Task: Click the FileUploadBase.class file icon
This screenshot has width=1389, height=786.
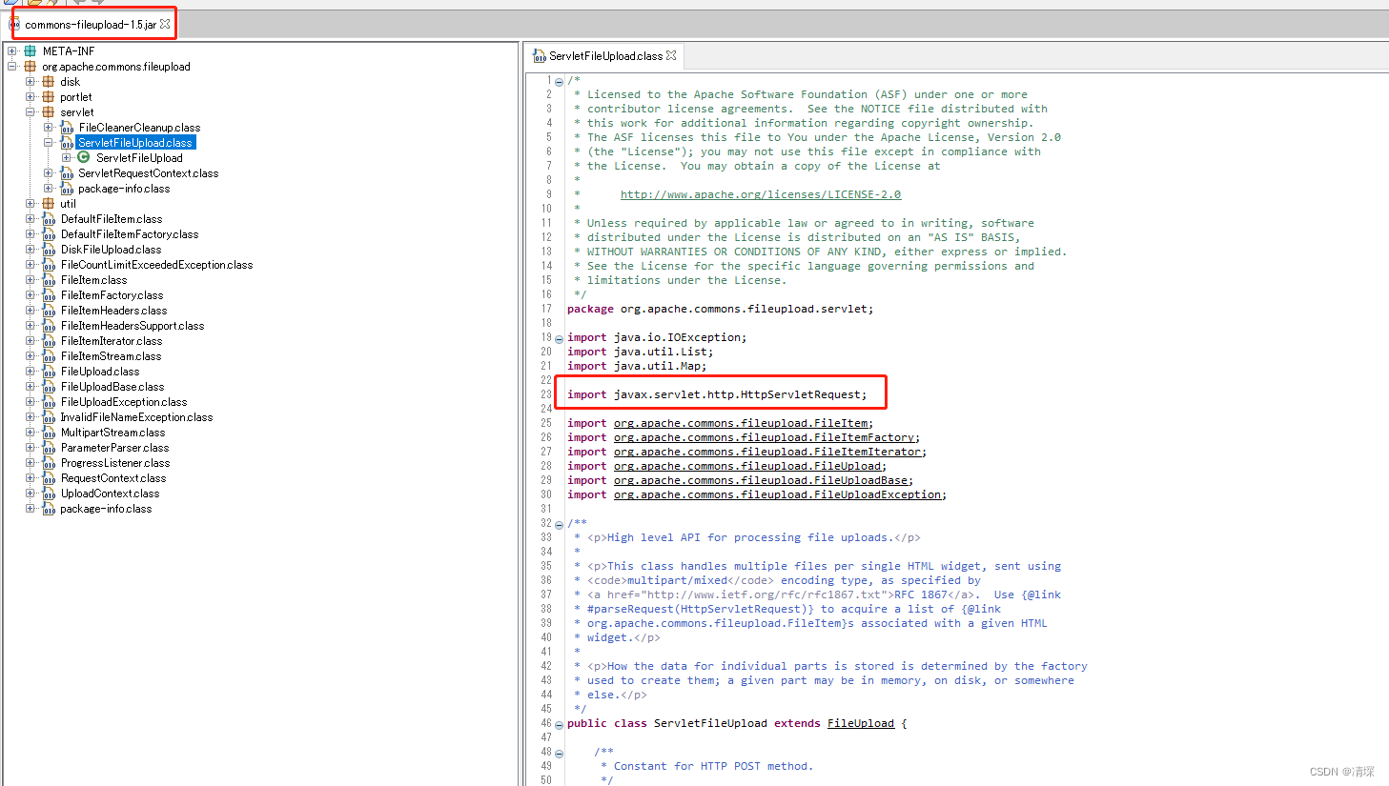Action: 49,387
